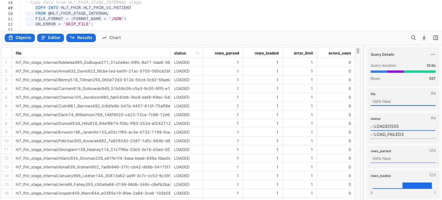442x200 pixels.
Task: Download the query results
Action: pyautogui.click(x=424, y=38)
